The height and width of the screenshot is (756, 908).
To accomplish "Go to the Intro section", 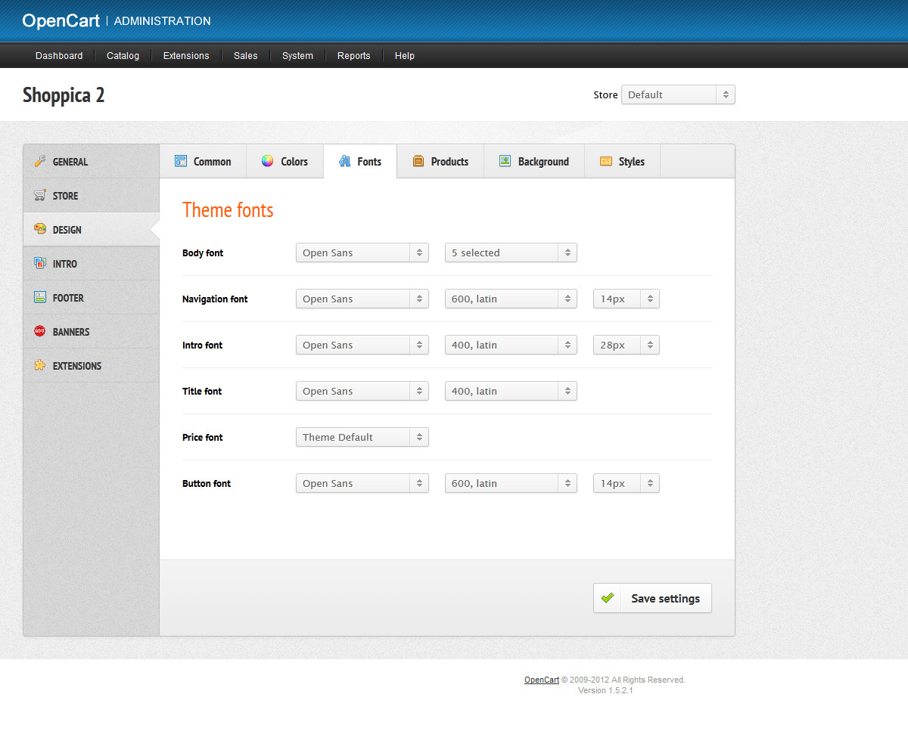I will (x=92, y=264).
